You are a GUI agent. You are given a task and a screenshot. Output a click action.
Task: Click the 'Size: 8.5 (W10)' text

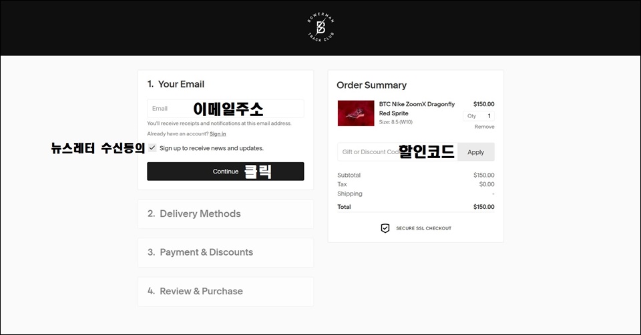(x=396, y=121)
